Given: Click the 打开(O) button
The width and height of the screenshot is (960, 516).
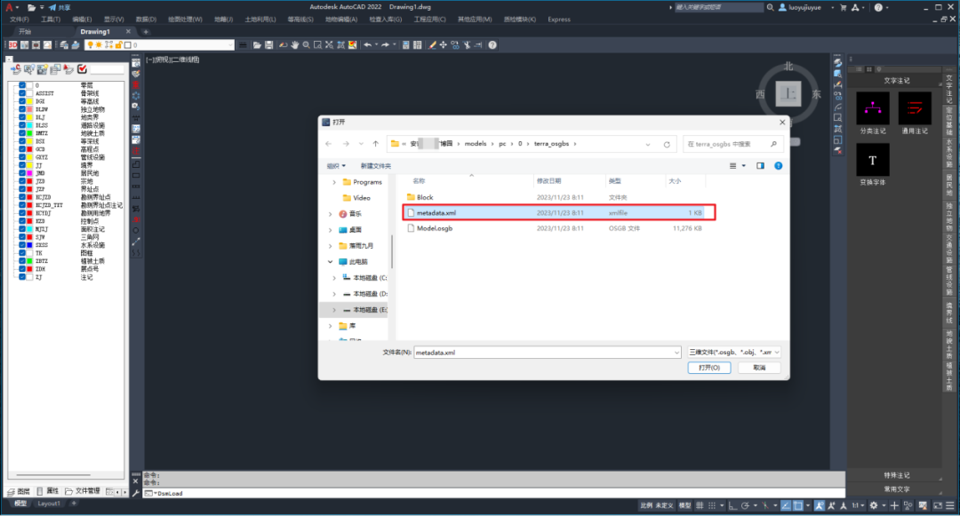Looking at the screenshot, I should (709, 368).
